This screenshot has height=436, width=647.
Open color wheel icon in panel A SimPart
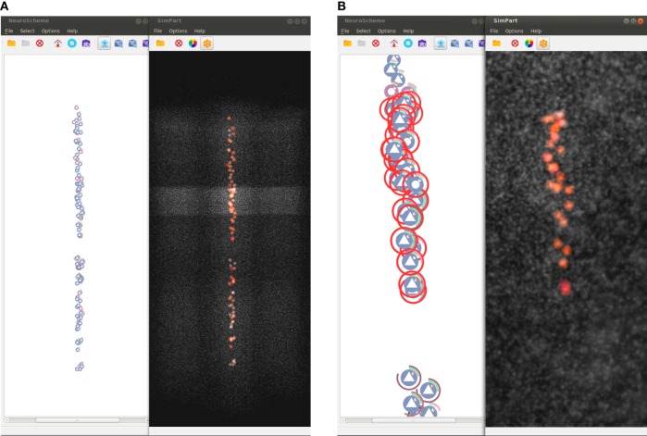point(193,43)
